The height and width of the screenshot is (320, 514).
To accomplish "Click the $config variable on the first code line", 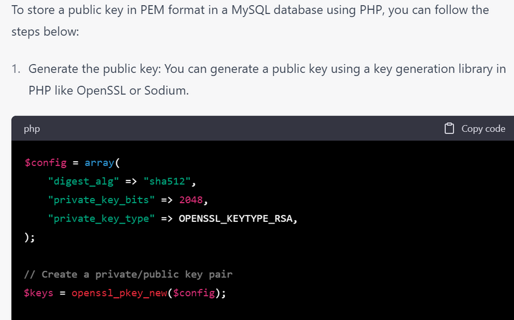I will pos(45,162).
